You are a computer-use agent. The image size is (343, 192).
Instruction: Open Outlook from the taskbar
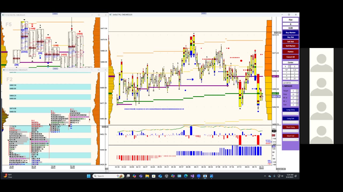pyautogui.click(x=160, y=176)
